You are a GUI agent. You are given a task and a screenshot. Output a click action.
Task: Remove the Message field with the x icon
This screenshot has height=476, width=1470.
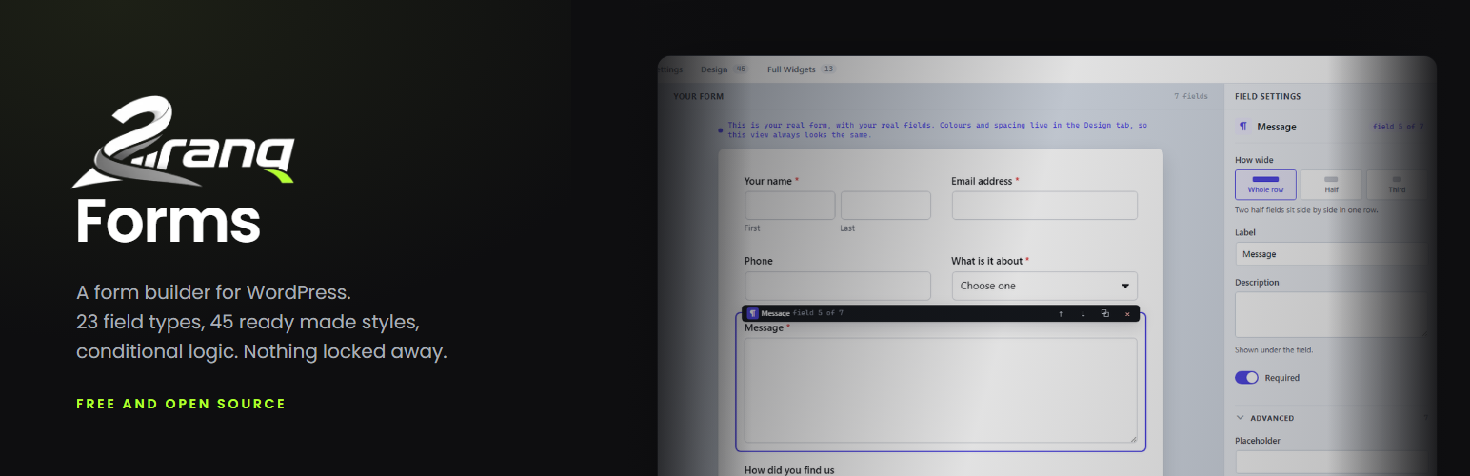[x=1127, y=313]
